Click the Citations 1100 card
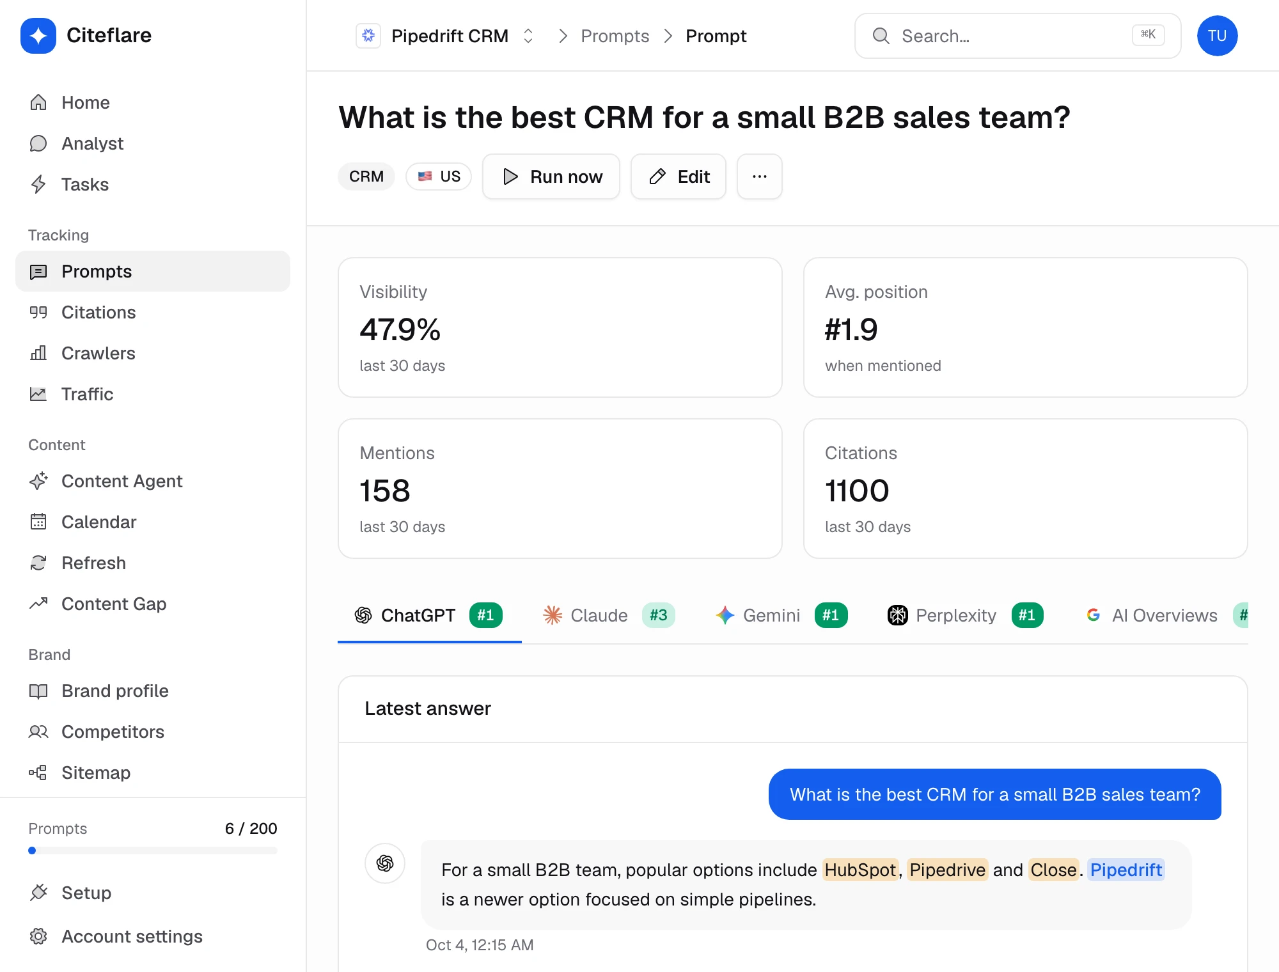 coord(1026,489)
